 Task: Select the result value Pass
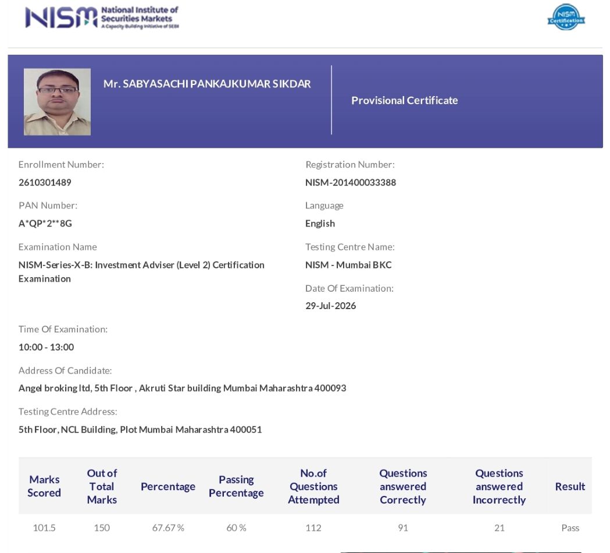pos(570,528)
